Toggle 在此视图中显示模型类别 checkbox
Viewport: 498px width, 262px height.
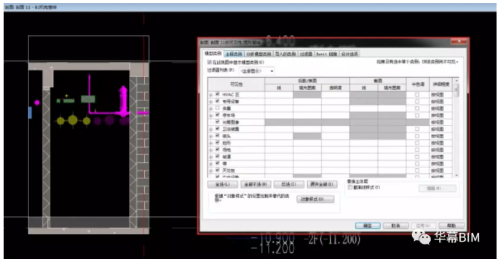[209, 63]
